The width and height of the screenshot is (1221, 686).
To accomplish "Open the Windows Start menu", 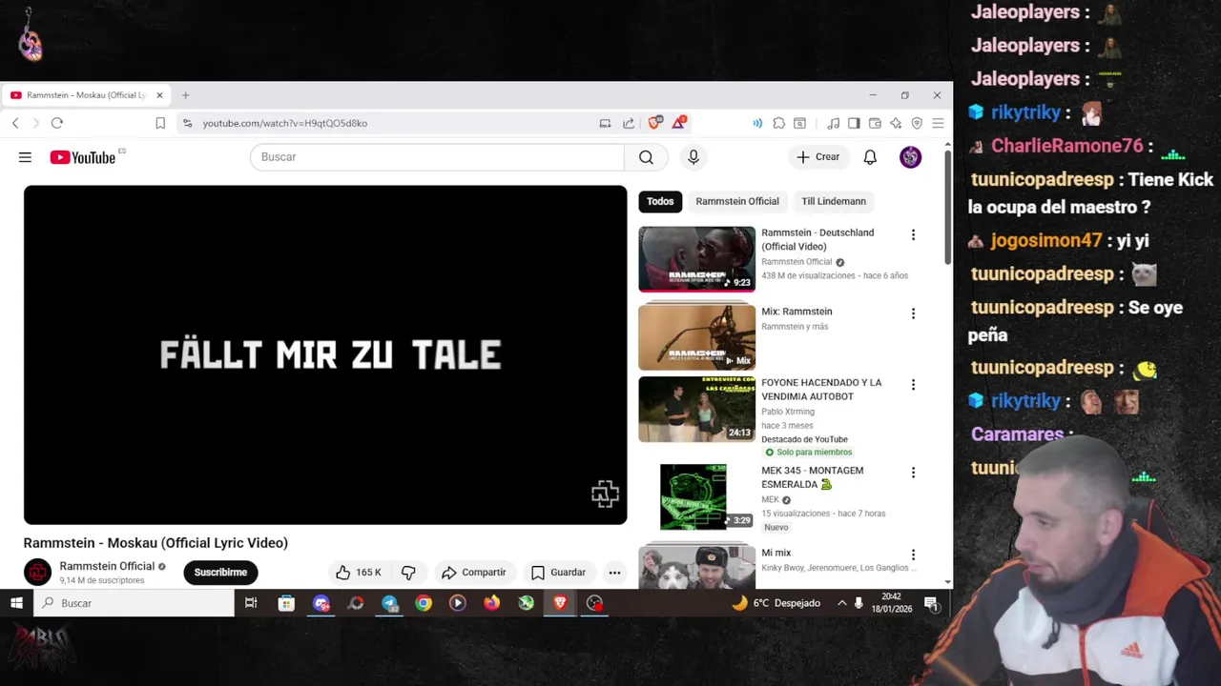I will tap(16, 603).
